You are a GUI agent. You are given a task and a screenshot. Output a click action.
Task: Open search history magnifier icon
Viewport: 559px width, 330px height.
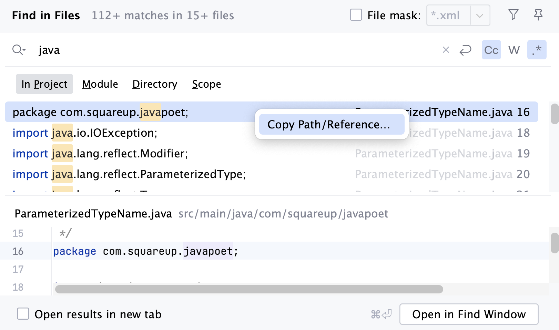(x=19, y=50)
